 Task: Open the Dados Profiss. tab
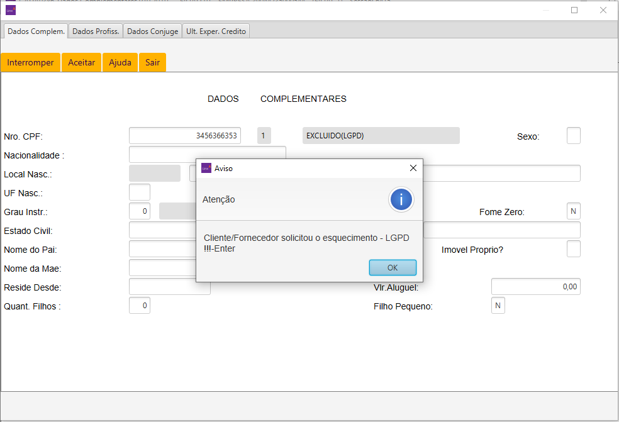(x=96, y=31)
